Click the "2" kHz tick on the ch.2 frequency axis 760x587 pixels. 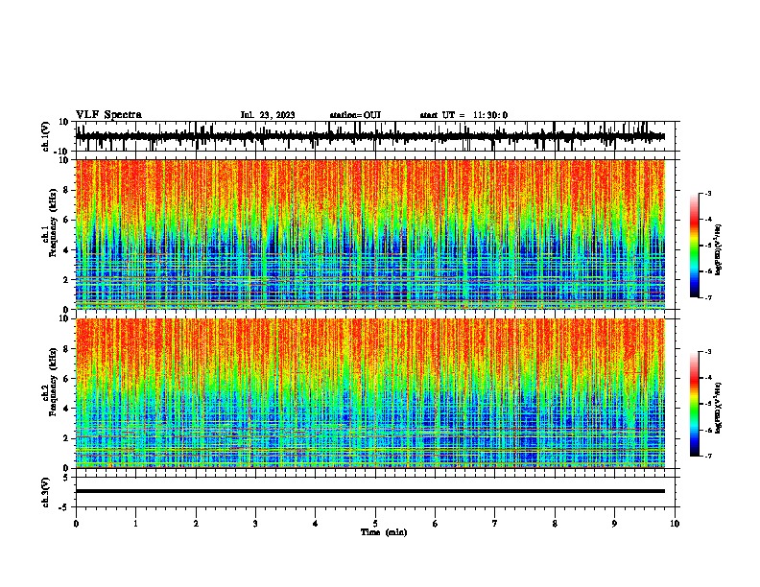tap(66, 438)
